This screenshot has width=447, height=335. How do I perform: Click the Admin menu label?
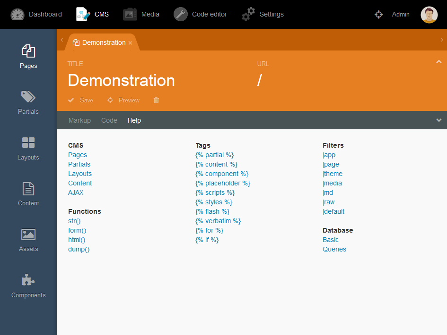[401, 14]
